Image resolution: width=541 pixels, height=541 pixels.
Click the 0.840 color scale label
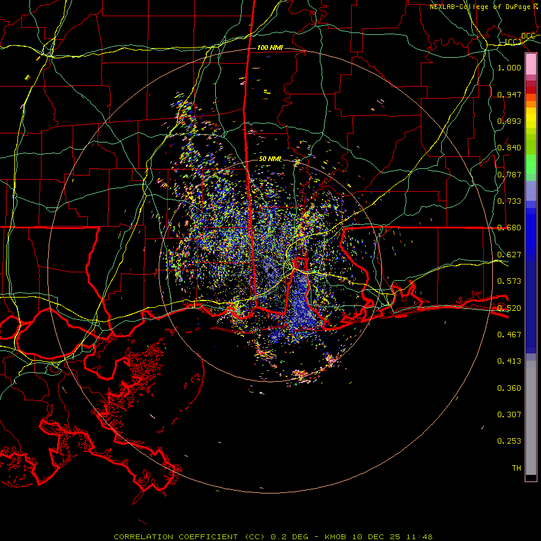[x=509, y=148]
